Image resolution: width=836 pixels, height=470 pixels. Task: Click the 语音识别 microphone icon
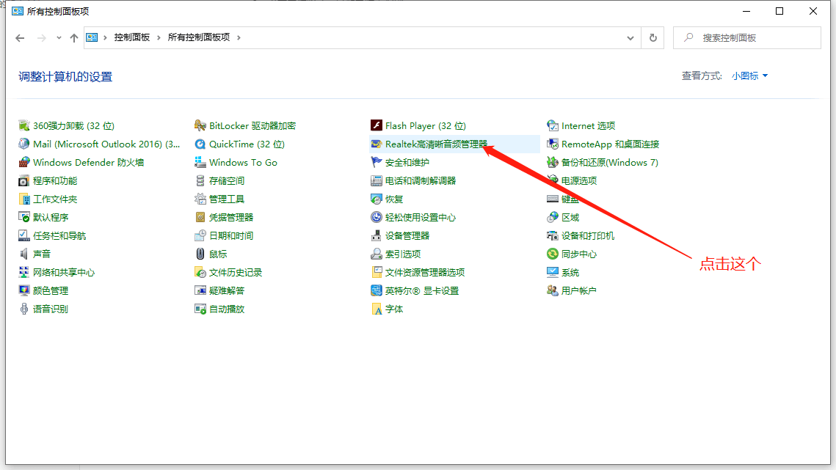[x=23, y=309]
